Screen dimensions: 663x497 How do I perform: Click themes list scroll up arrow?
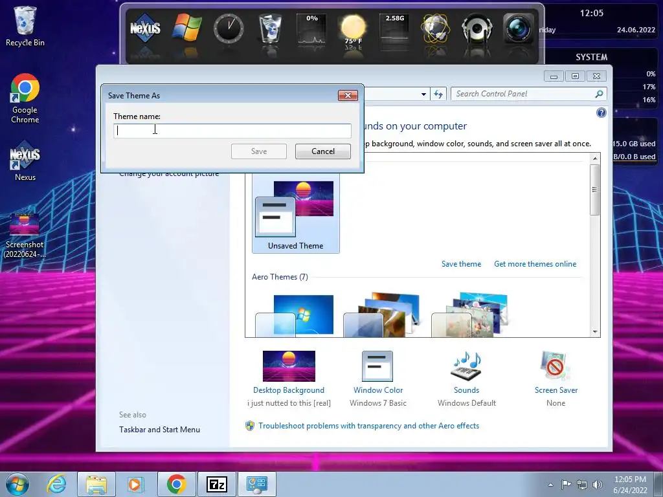pos(595,159)
